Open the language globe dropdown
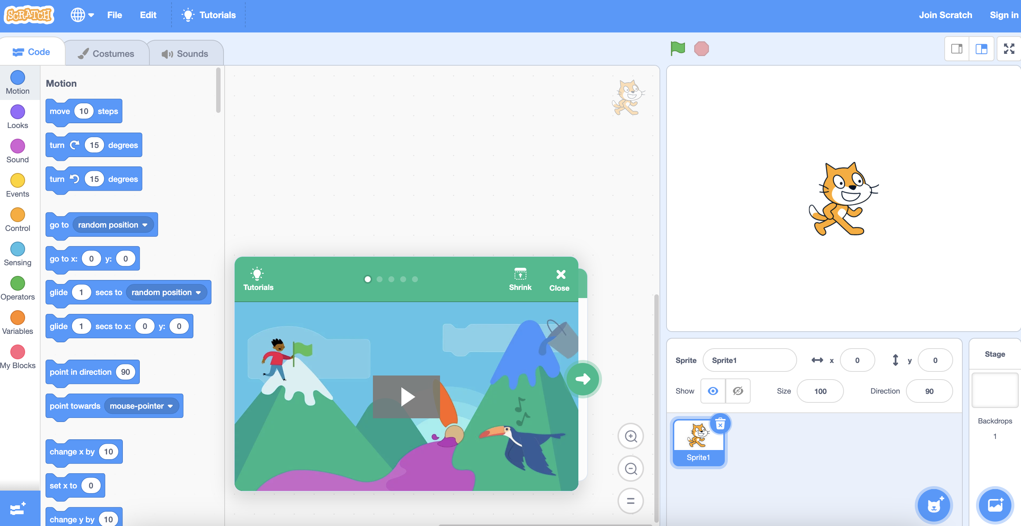 pos(82,15)
